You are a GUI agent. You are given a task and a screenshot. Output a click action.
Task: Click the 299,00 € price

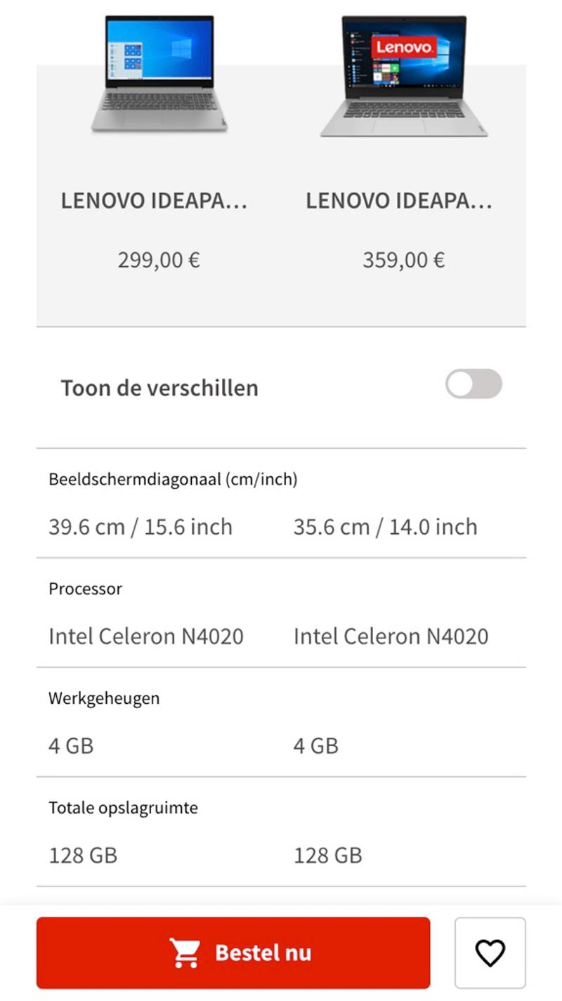coord(159,261)
